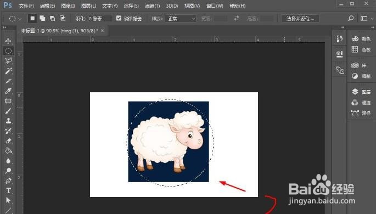Select the History Brush tool
The width and height of the screenshot is (376, 214).
click(x=8, y=131)
